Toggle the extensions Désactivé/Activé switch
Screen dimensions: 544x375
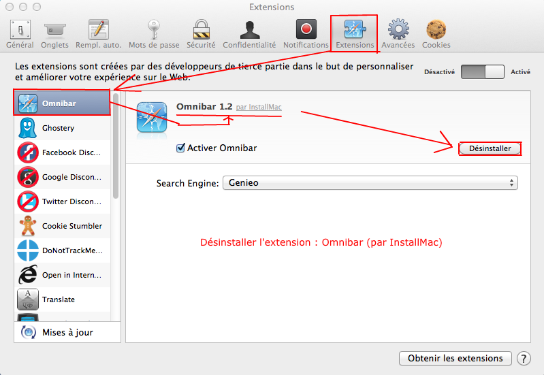point(482,71)
